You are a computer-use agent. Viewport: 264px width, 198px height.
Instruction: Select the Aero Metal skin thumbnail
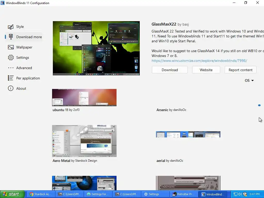84,141
